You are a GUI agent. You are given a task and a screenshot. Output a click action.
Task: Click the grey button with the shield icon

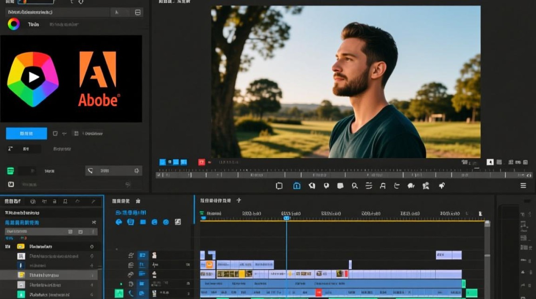pyautogui.click(x=114, y=171)
